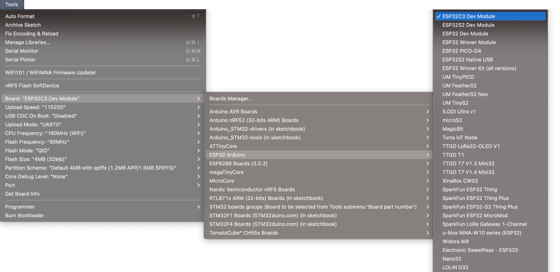Select ESP32S2 Dev Module board
The image size is (560, 272).
point(468,25)
